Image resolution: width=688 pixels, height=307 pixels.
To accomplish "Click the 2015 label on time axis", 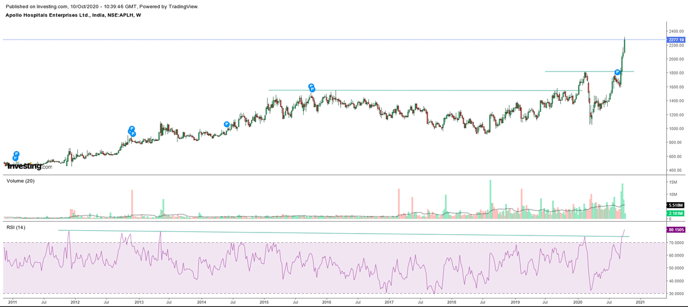I will coord(264,301).
